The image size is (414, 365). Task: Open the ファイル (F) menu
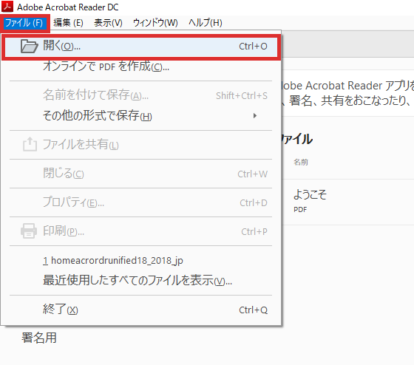[x=24, y=23]
